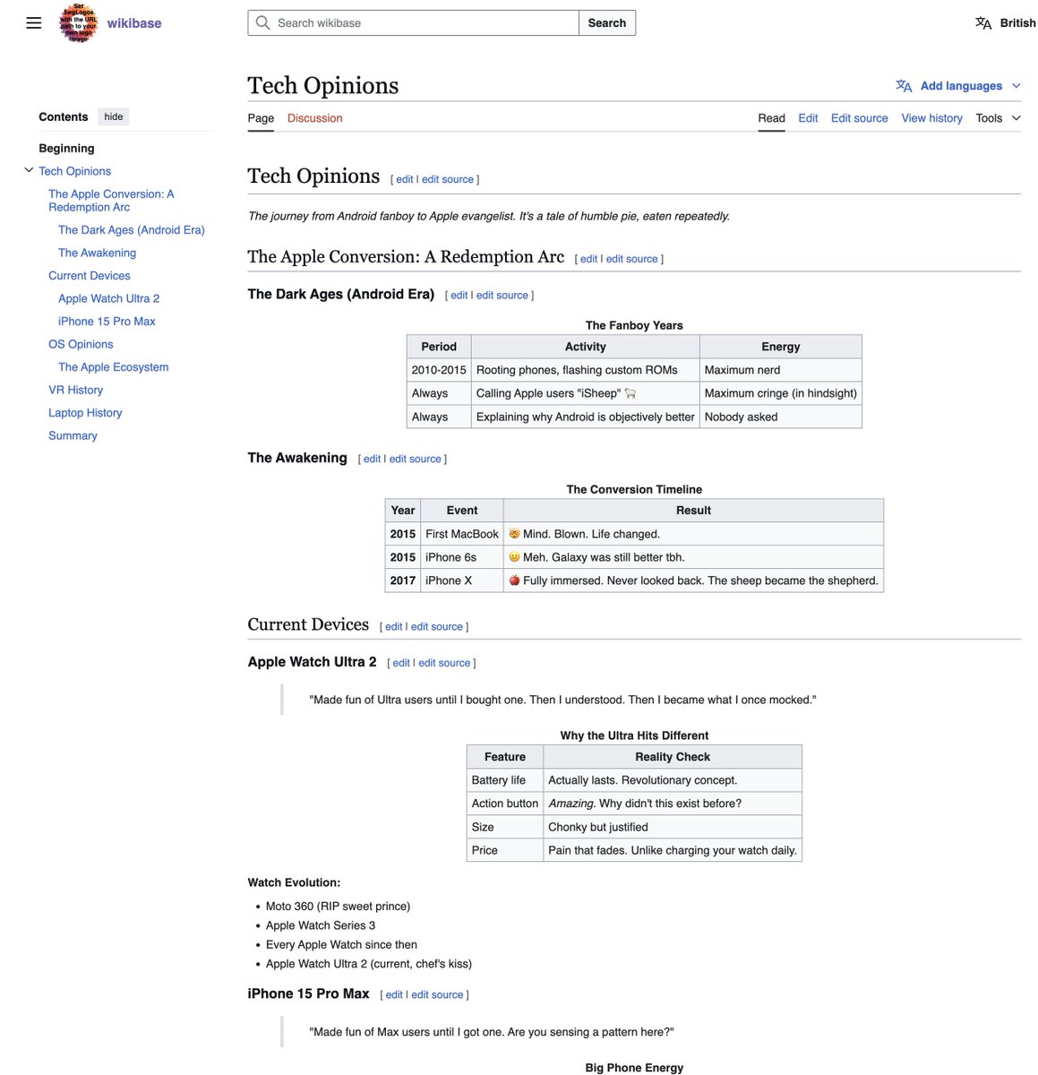Click edit next to The Dark Ages heading

[x=459, y=296]
